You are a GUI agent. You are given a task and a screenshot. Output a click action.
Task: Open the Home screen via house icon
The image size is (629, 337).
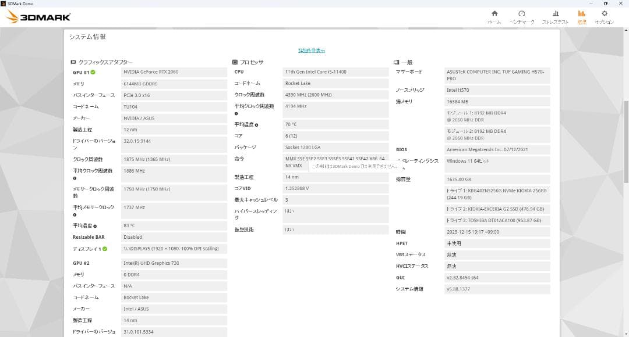tap(495, 14)
